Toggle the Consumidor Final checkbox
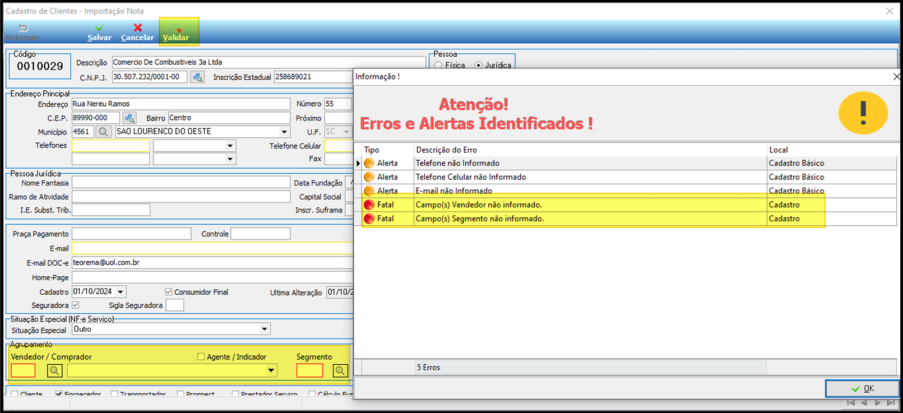The image size is (903, 413). 168,292
